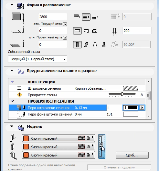Select reference line on inside face icon
The width and height of the screenshot is (159, 171).
[95, 17]
